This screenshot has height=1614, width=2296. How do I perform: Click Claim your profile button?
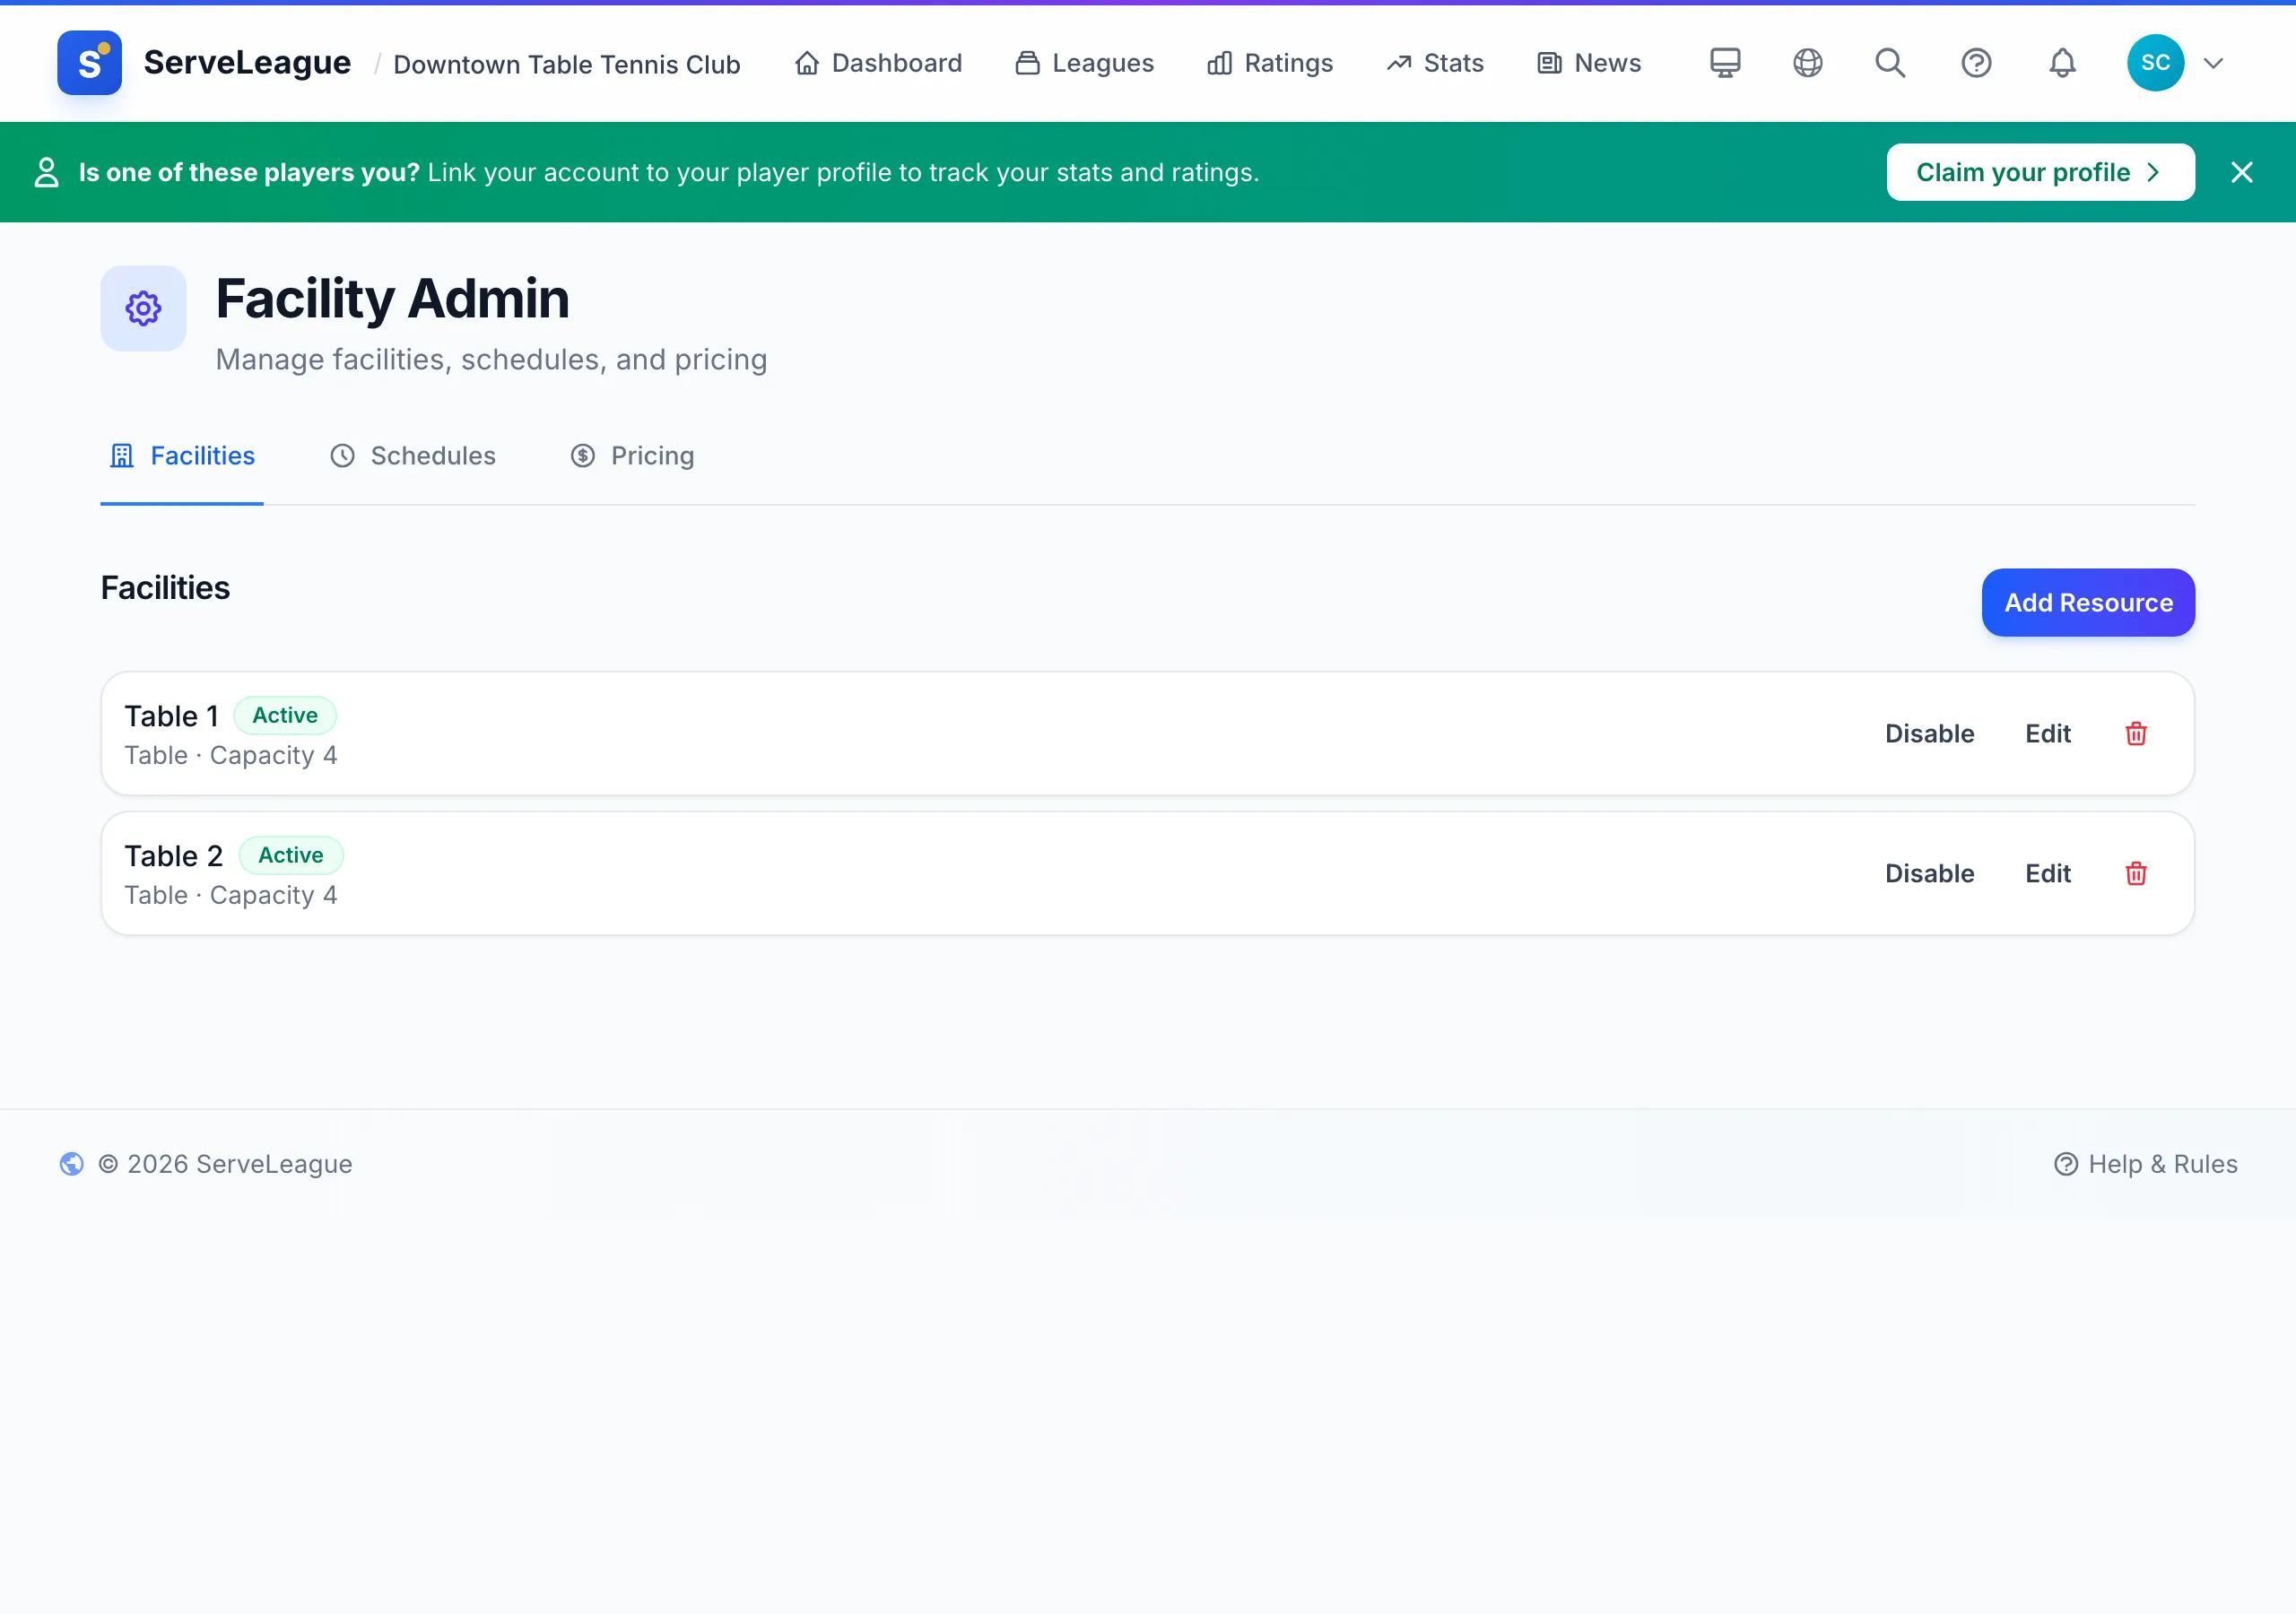(x=2040, y=172)
